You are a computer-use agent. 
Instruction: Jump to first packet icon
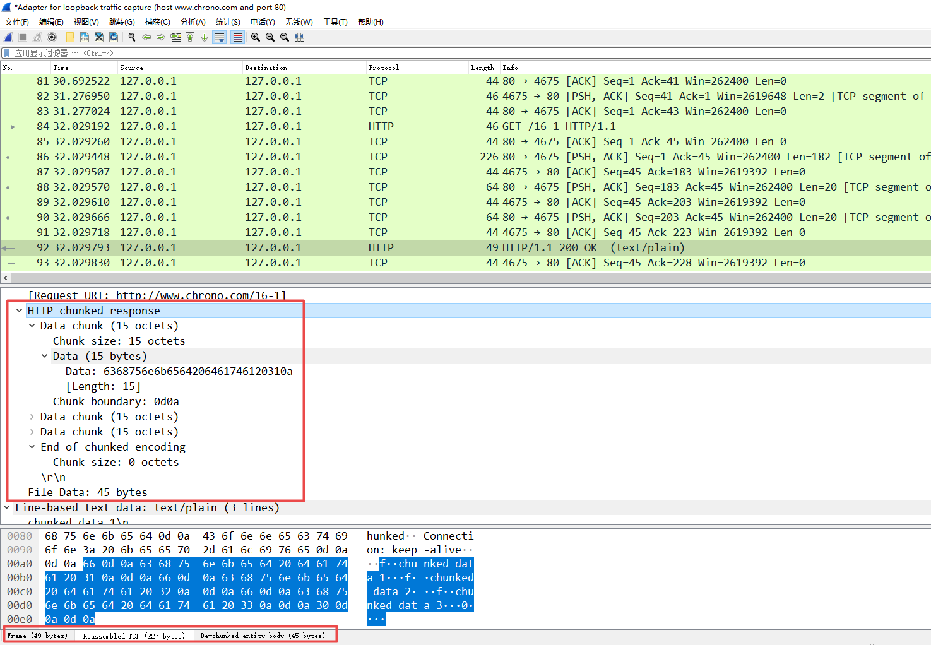(190, 37)
